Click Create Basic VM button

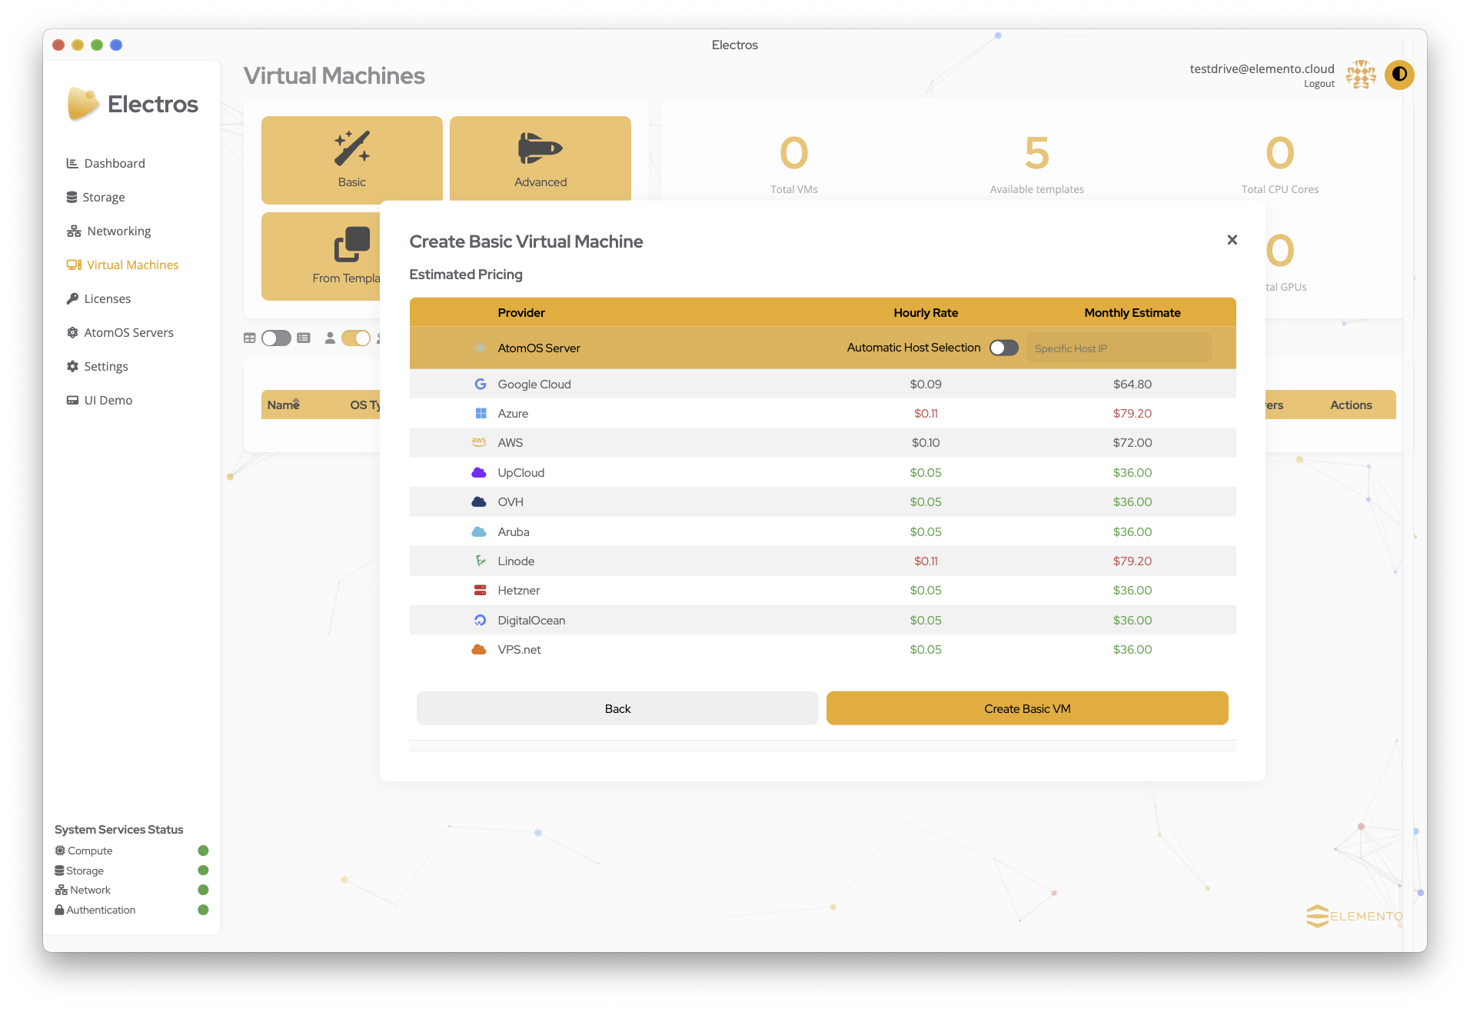pyautogui.click(x=1027, y=708)
